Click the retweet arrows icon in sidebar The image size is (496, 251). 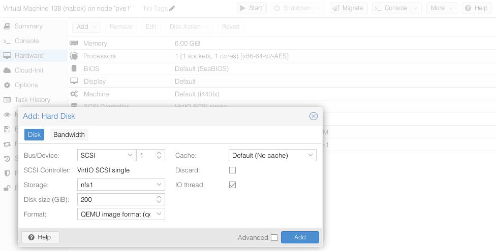point(7,144)
